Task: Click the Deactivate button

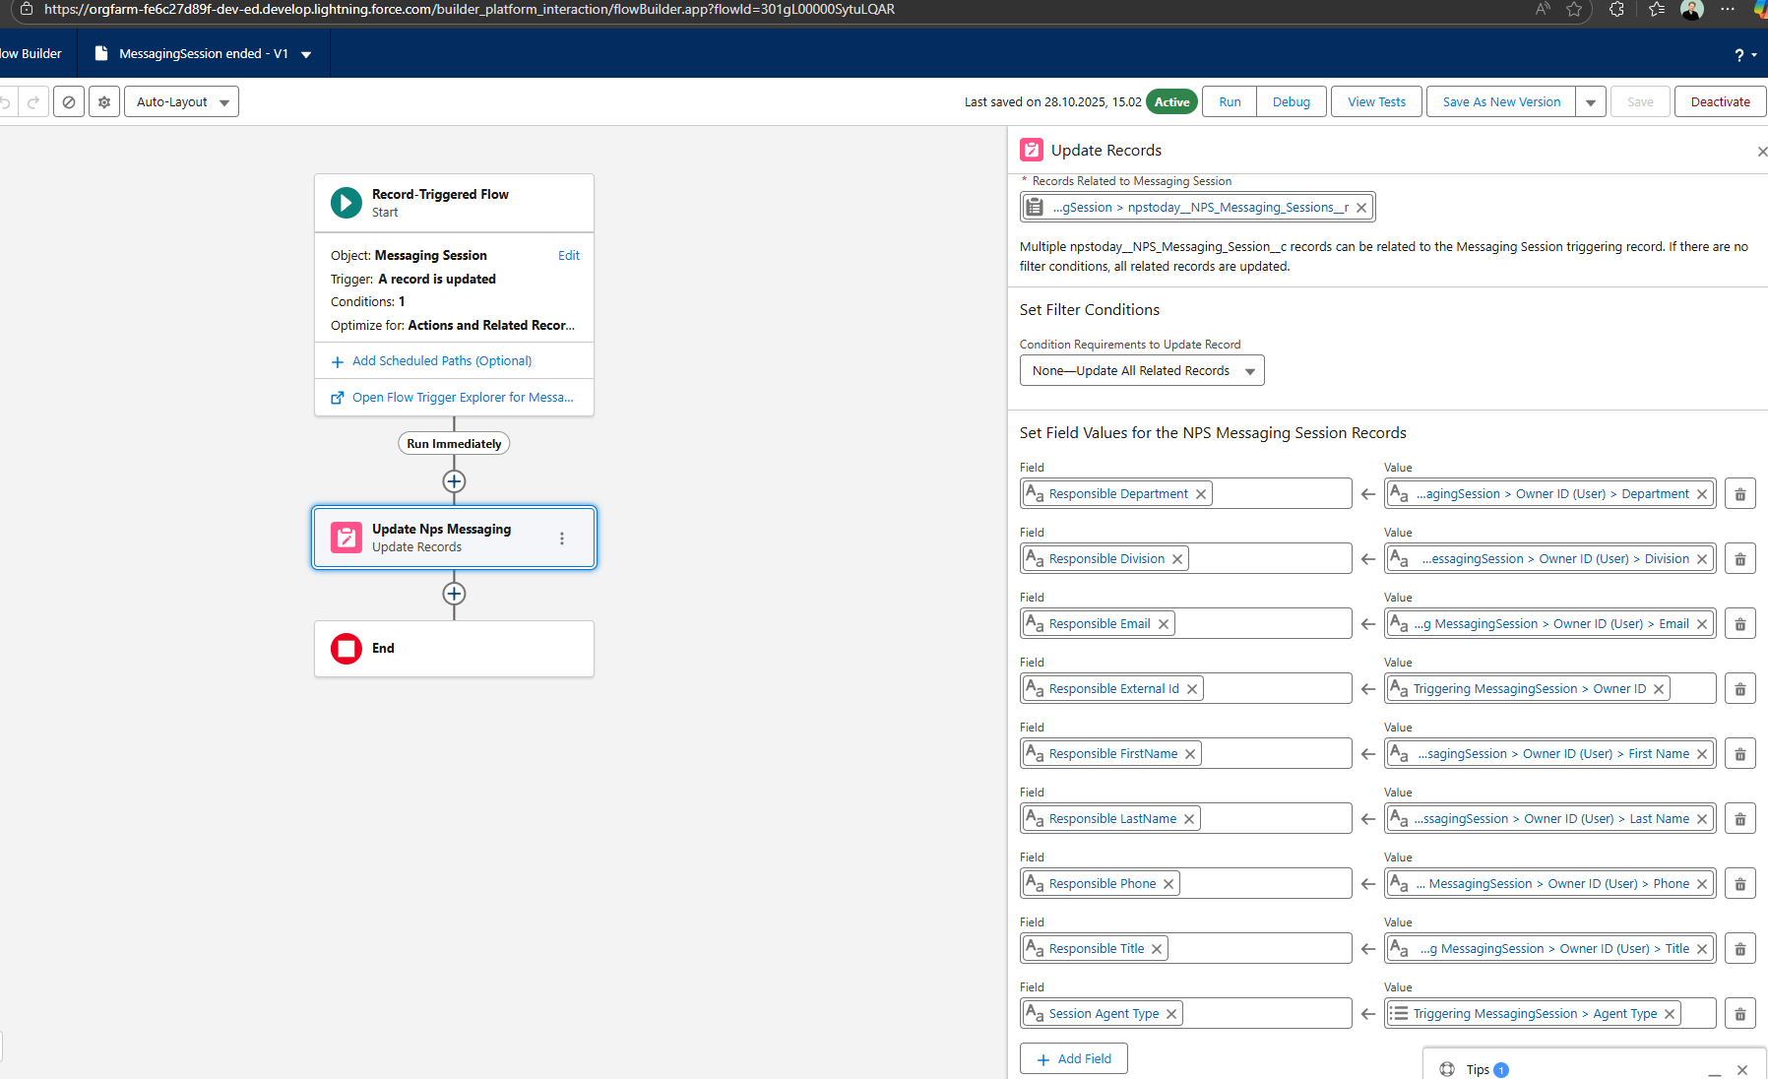Action: point(1720,101)
